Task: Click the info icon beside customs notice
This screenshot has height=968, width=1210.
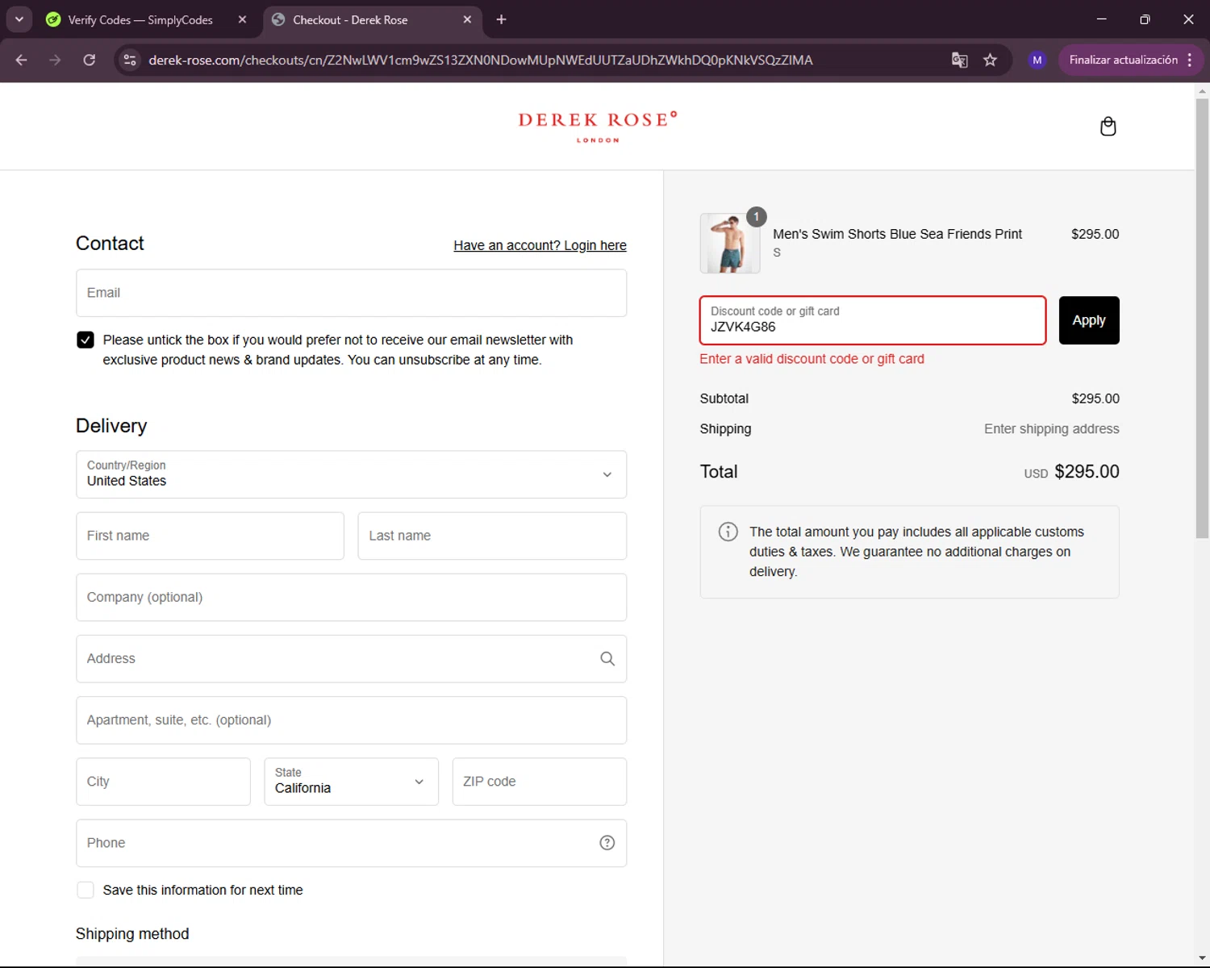Action: 728,532
